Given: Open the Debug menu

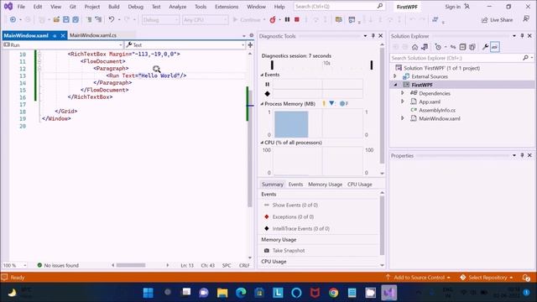Looking at the screenshot, I should 135,7.
